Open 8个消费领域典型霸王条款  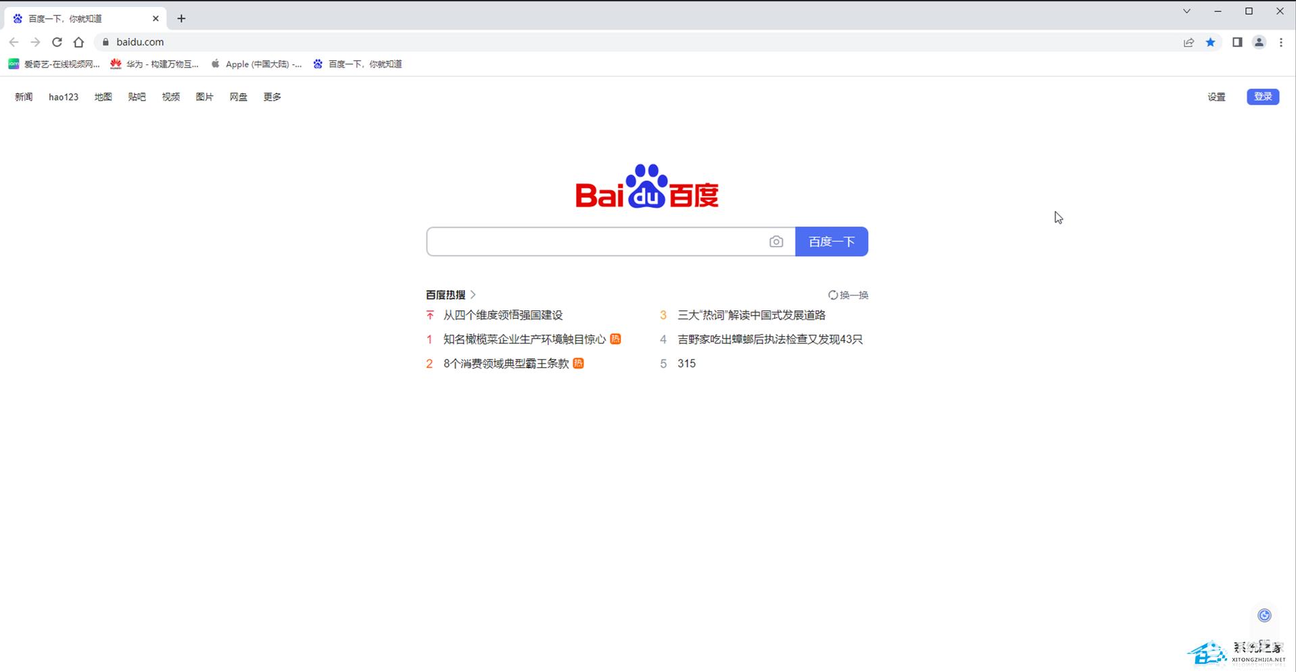[x=506, y=364]
